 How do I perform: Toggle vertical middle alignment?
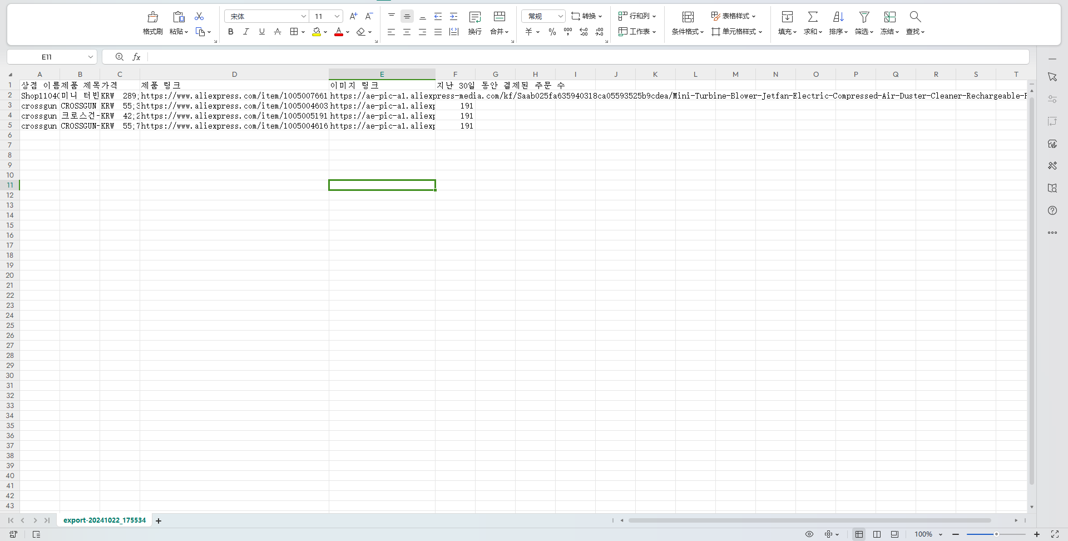(407, 17)
